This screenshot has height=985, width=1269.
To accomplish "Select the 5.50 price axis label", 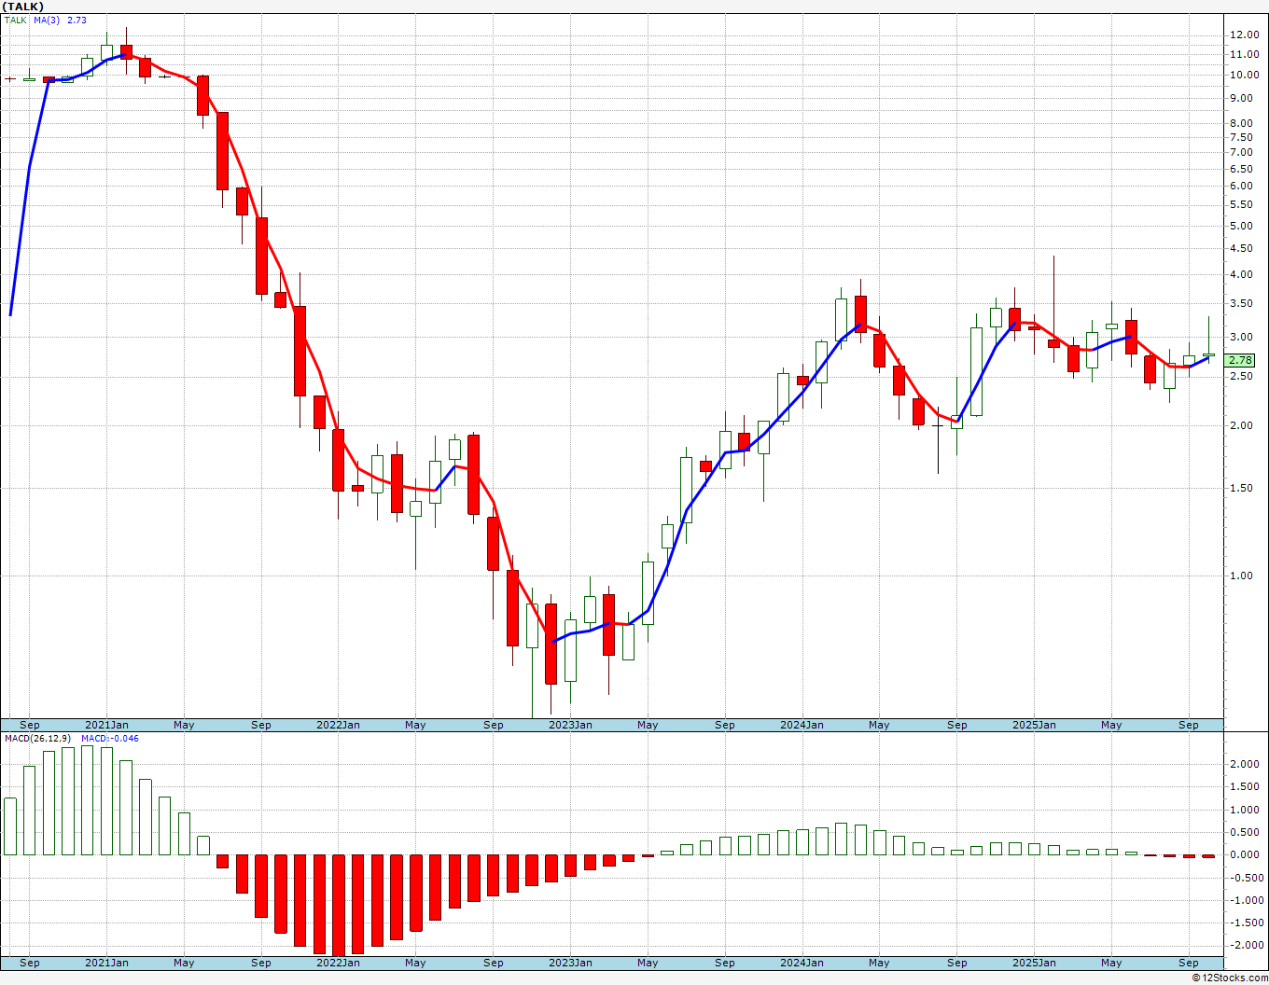I will 1241,205.
